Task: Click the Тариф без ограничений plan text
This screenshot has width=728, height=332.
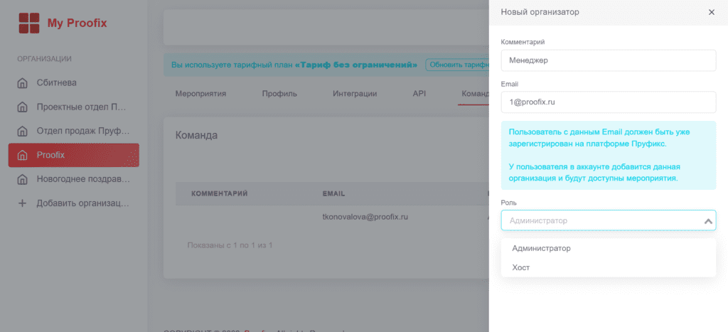Action: point(356,65)
